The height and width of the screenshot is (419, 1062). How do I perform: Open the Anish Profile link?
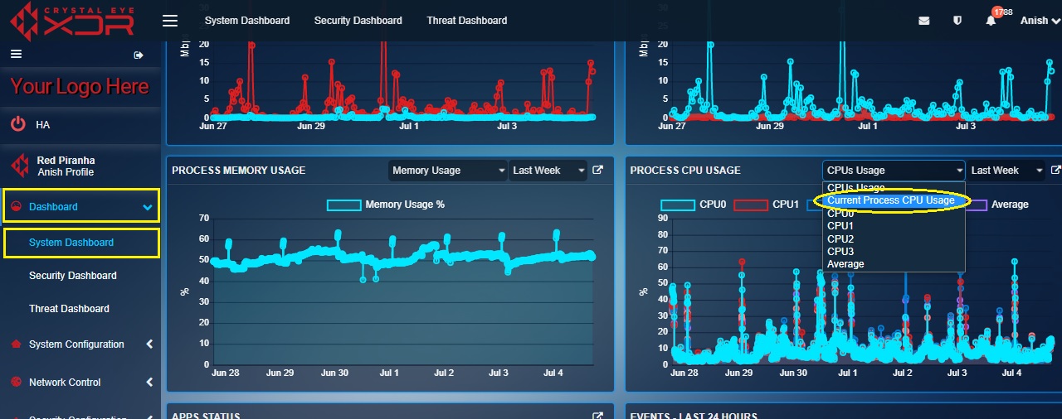[x=66, y=172]
